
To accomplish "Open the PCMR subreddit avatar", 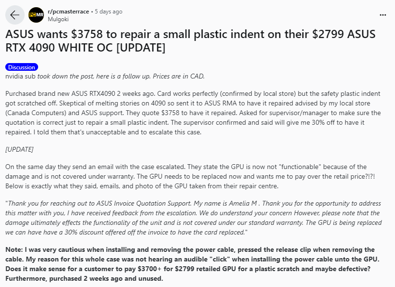I will click(x=36, y=15).
